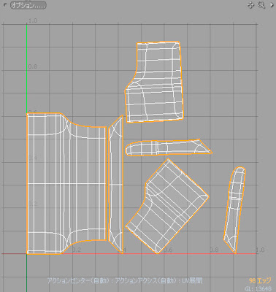Select the horizontal elongated UV island

[169, 147]
